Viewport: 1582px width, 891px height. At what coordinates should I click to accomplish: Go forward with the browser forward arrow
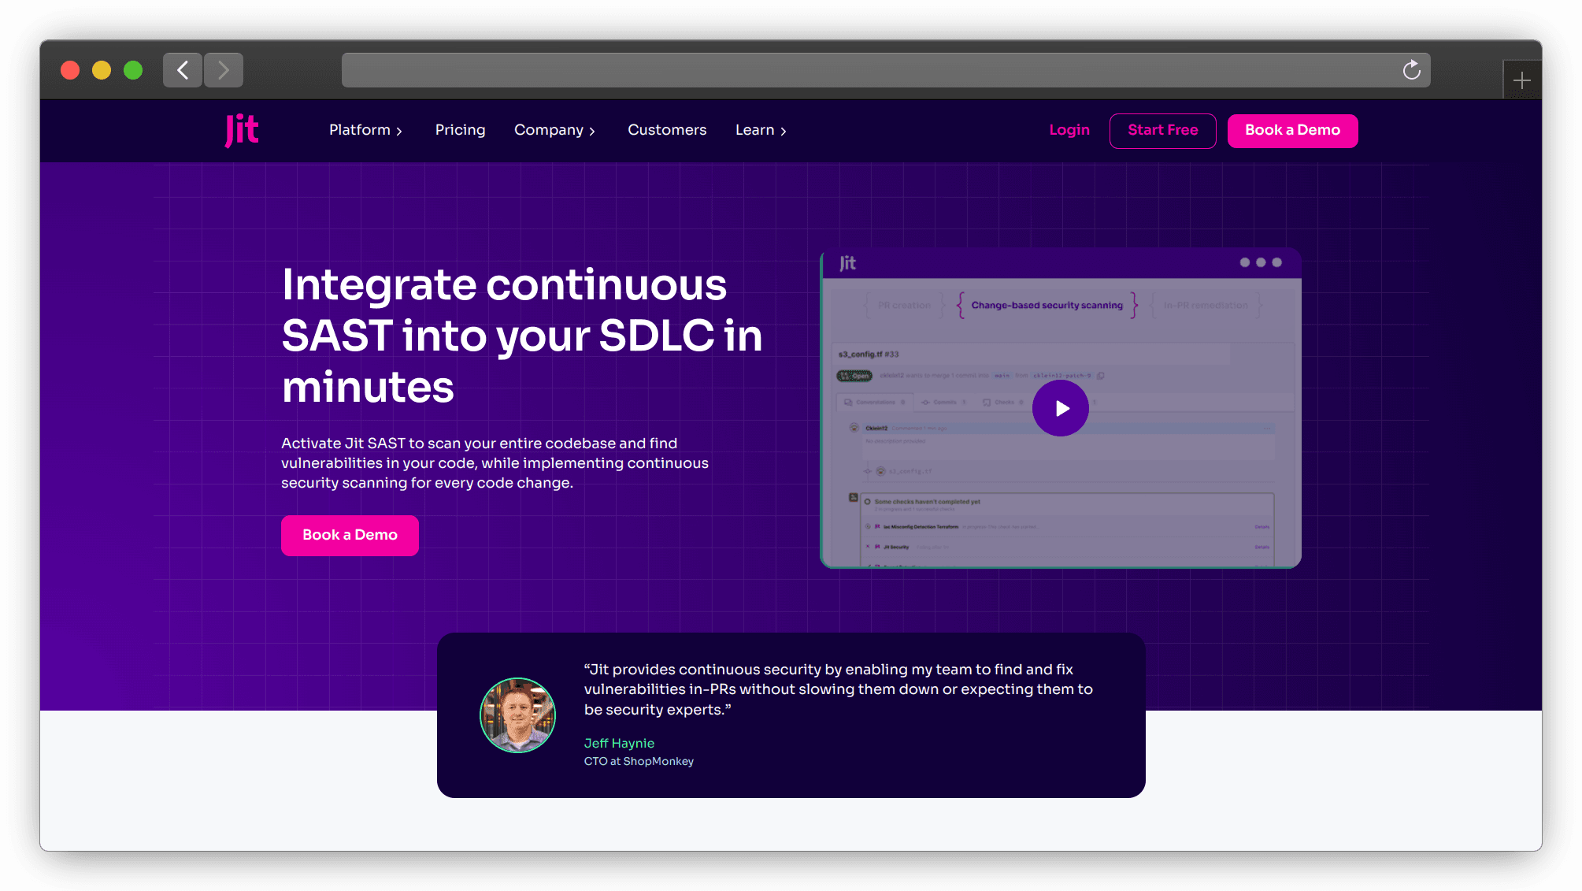click(224, 70)
